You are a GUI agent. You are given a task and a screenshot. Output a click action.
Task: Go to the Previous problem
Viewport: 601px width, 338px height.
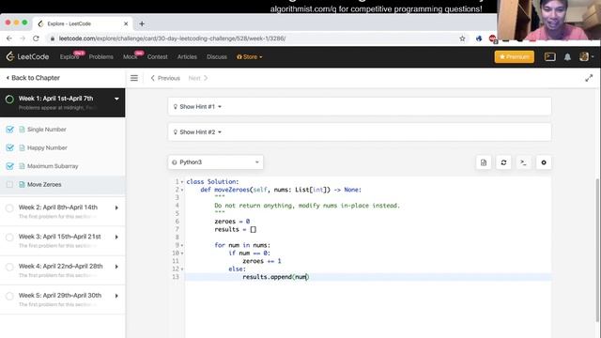click(165, 78)
